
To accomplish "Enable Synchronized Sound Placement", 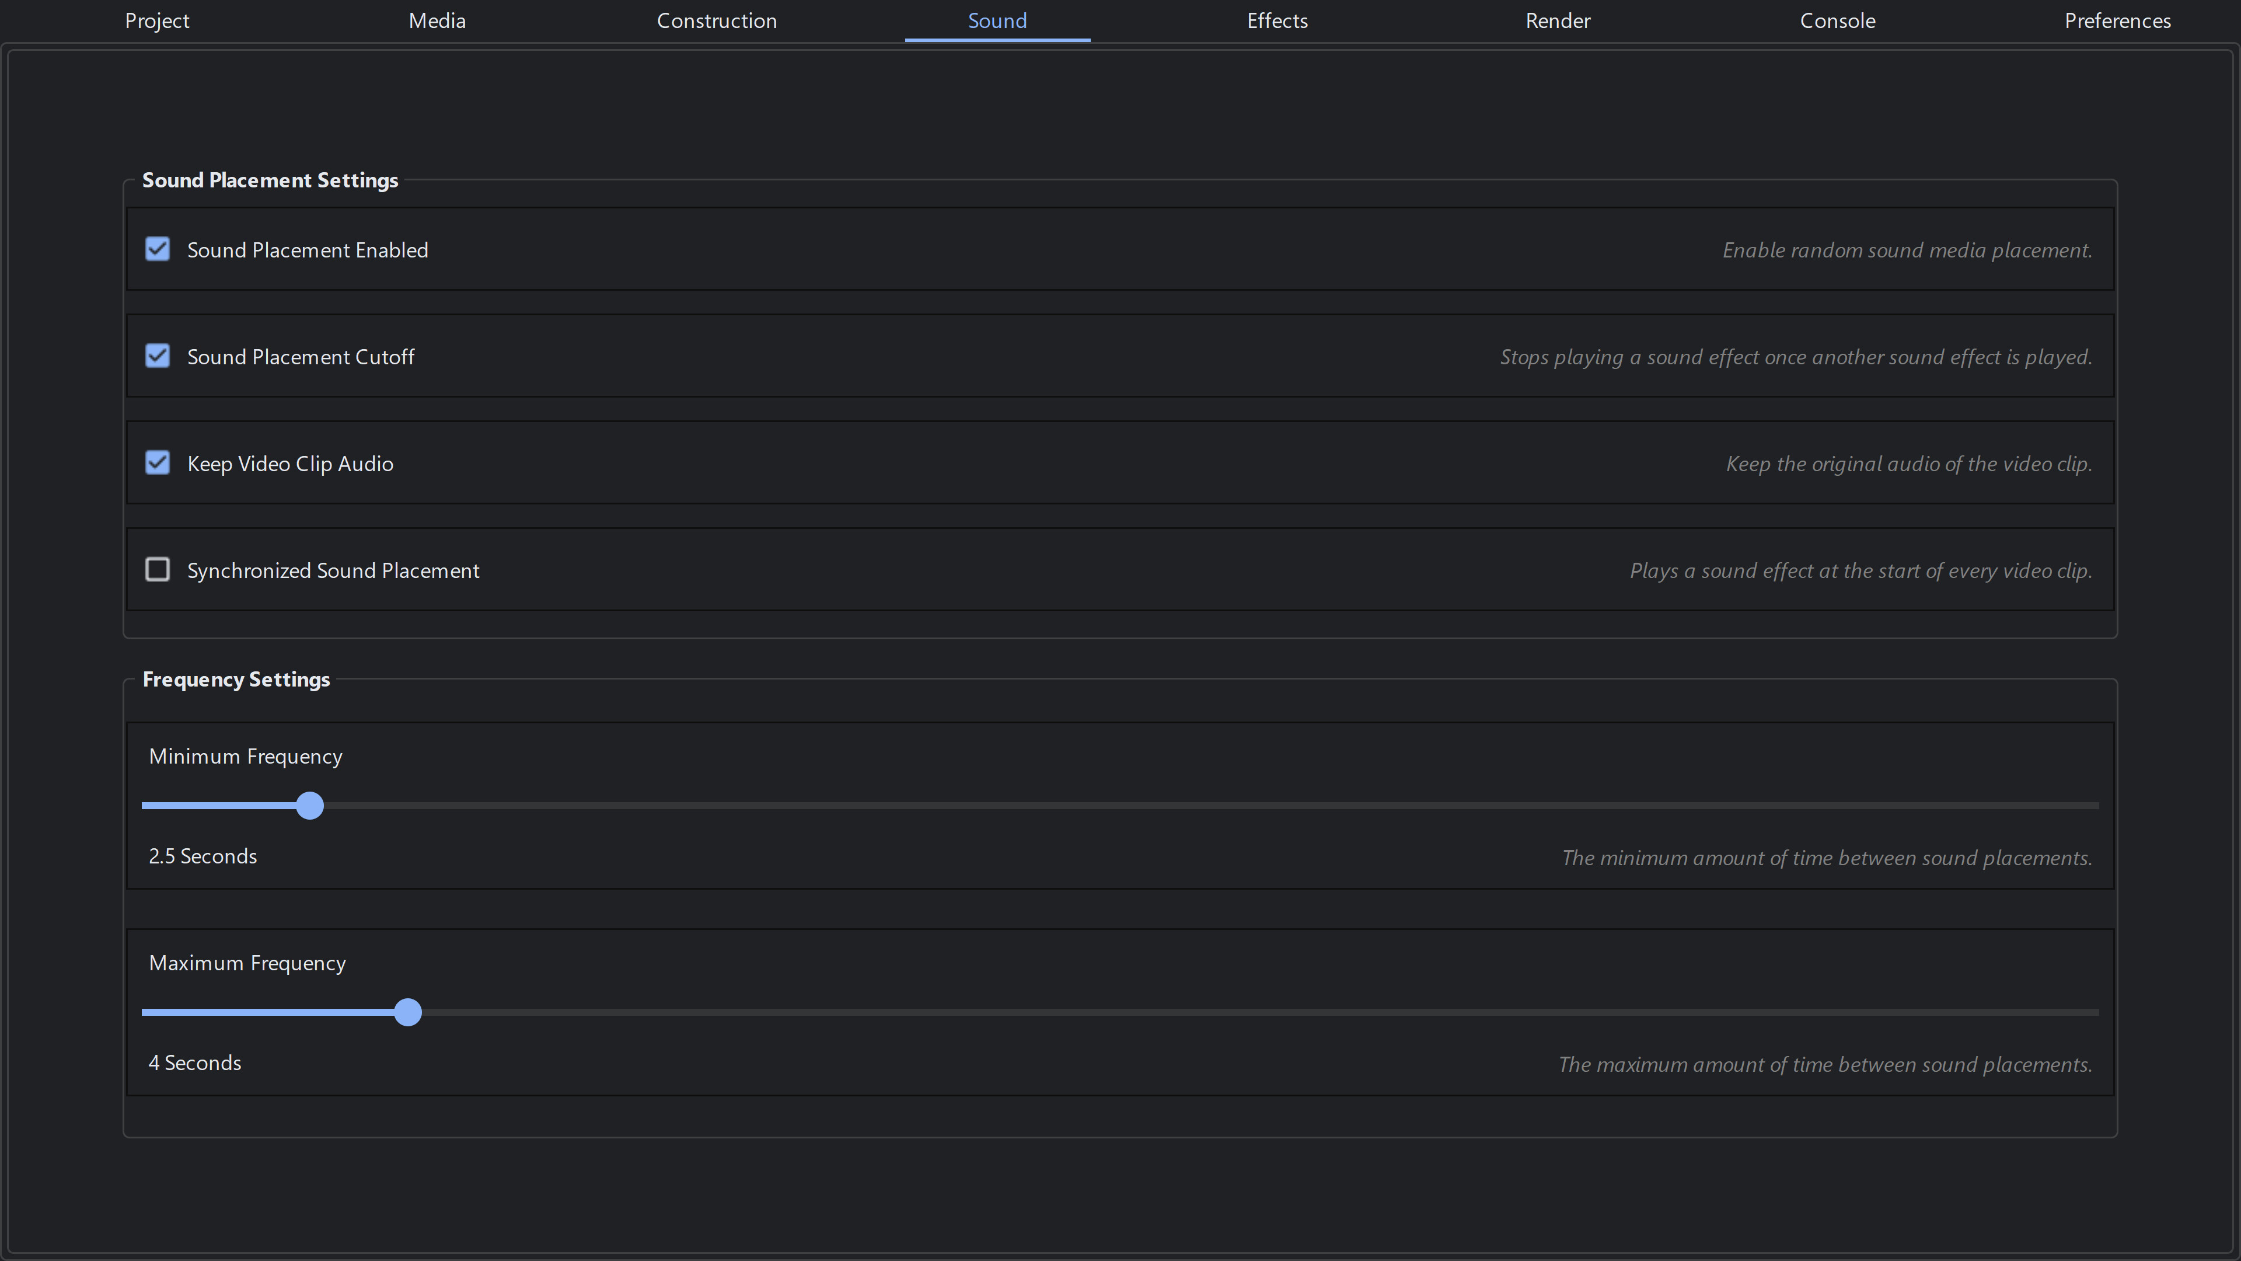I will tap(156, 569).
